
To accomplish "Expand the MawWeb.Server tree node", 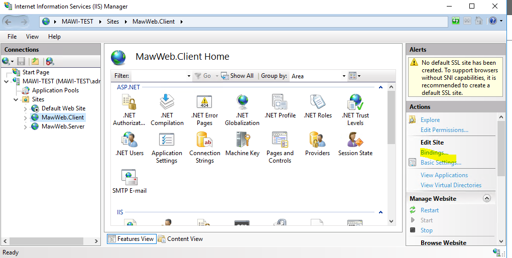I will (26, 126).
